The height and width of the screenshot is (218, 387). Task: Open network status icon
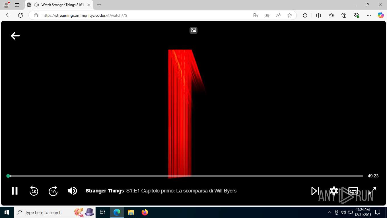[350, 212]
